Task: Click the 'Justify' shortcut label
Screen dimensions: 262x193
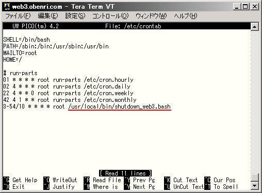Action: pos(63,187)
